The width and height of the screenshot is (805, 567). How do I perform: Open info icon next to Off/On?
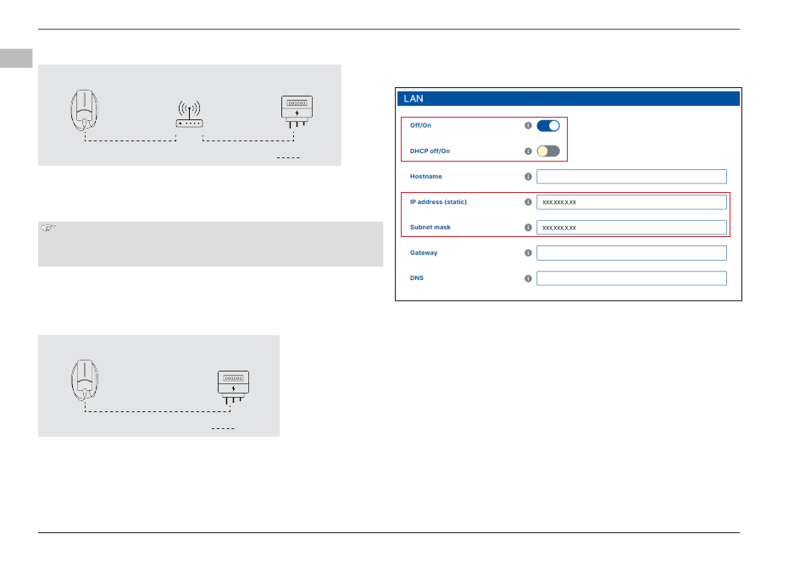click(x=528, y=125)
